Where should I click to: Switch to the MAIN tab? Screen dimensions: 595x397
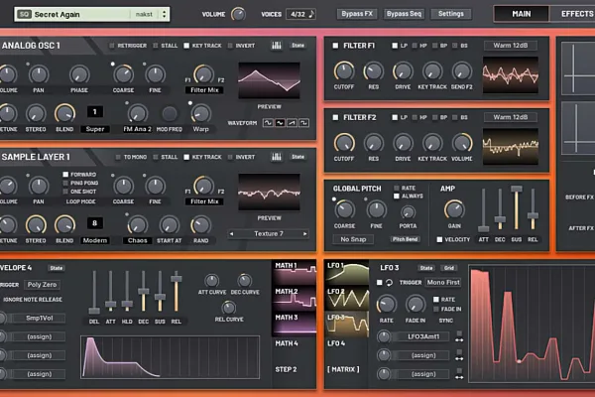click(522, 14)
